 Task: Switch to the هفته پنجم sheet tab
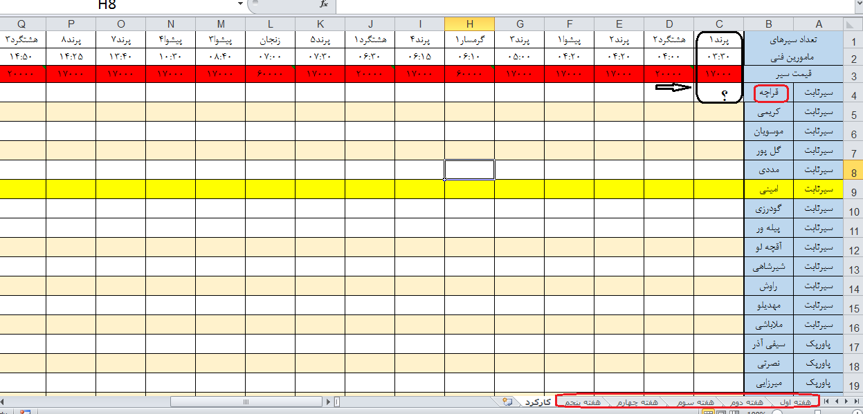583,402
